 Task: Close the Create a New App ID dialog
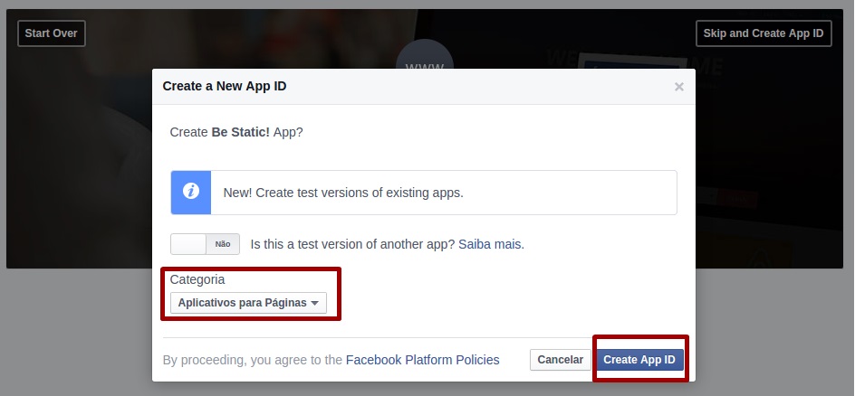(x=679, y=87)
